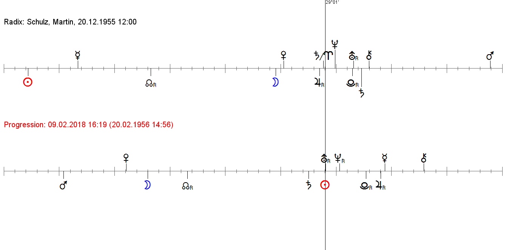This screenshot has width=506, height=250.
Task: Select the Chiron symbol in progression row
Action: tap(424, 158)
